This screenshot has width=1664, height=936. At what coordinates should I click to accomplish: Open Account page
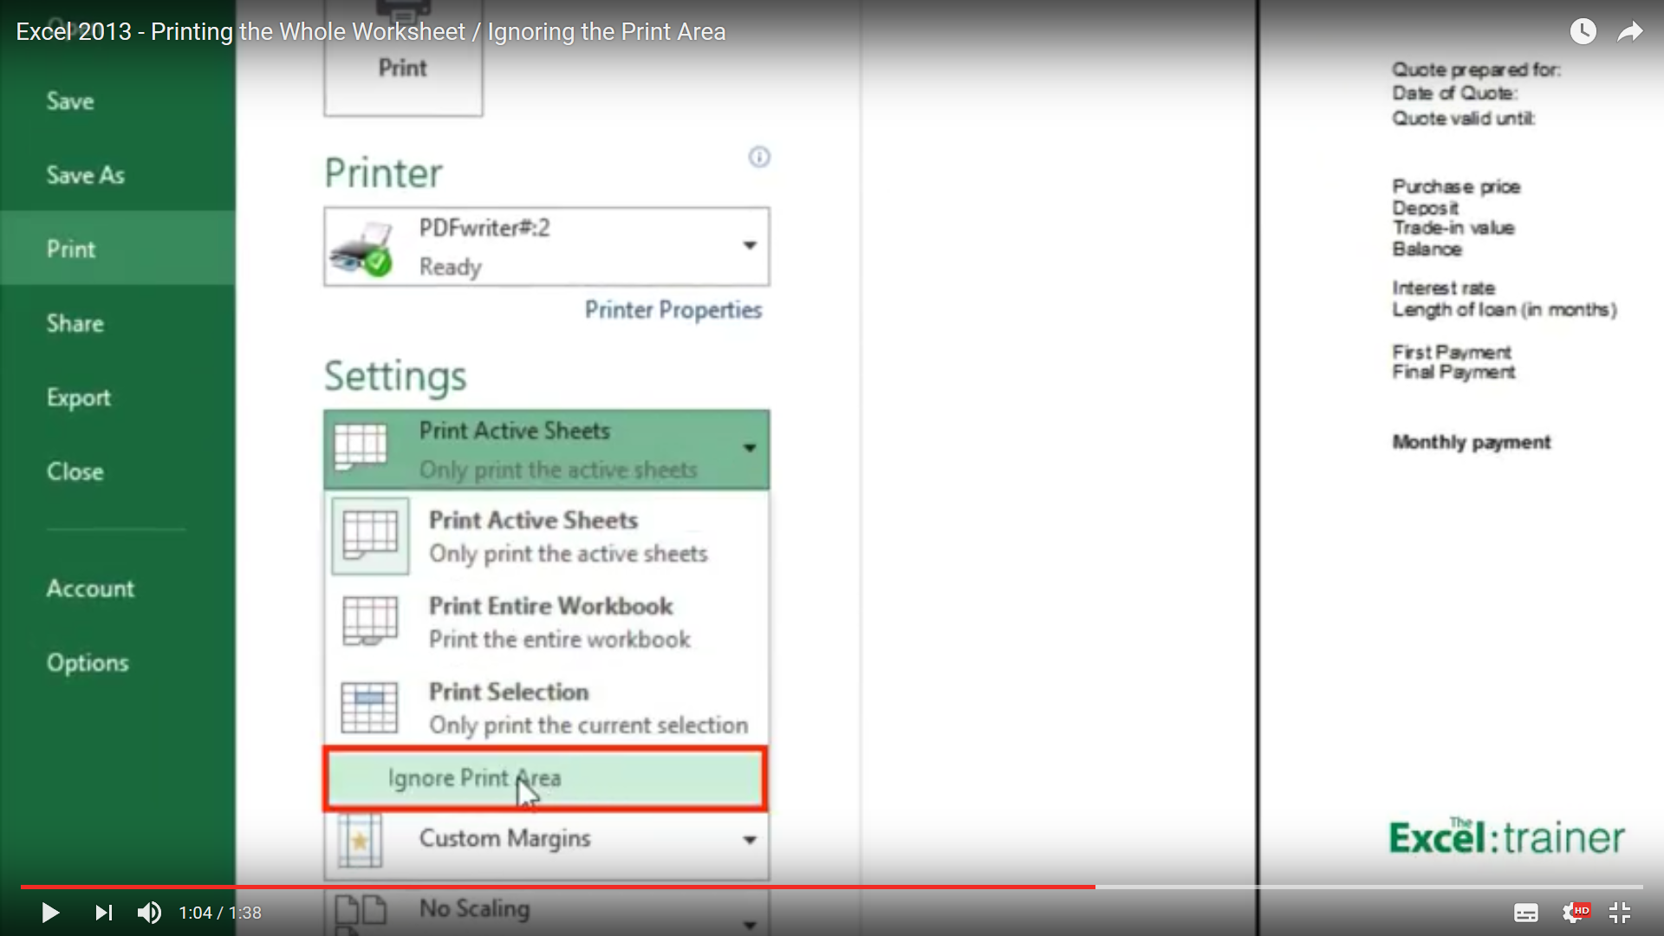[90, 588]
